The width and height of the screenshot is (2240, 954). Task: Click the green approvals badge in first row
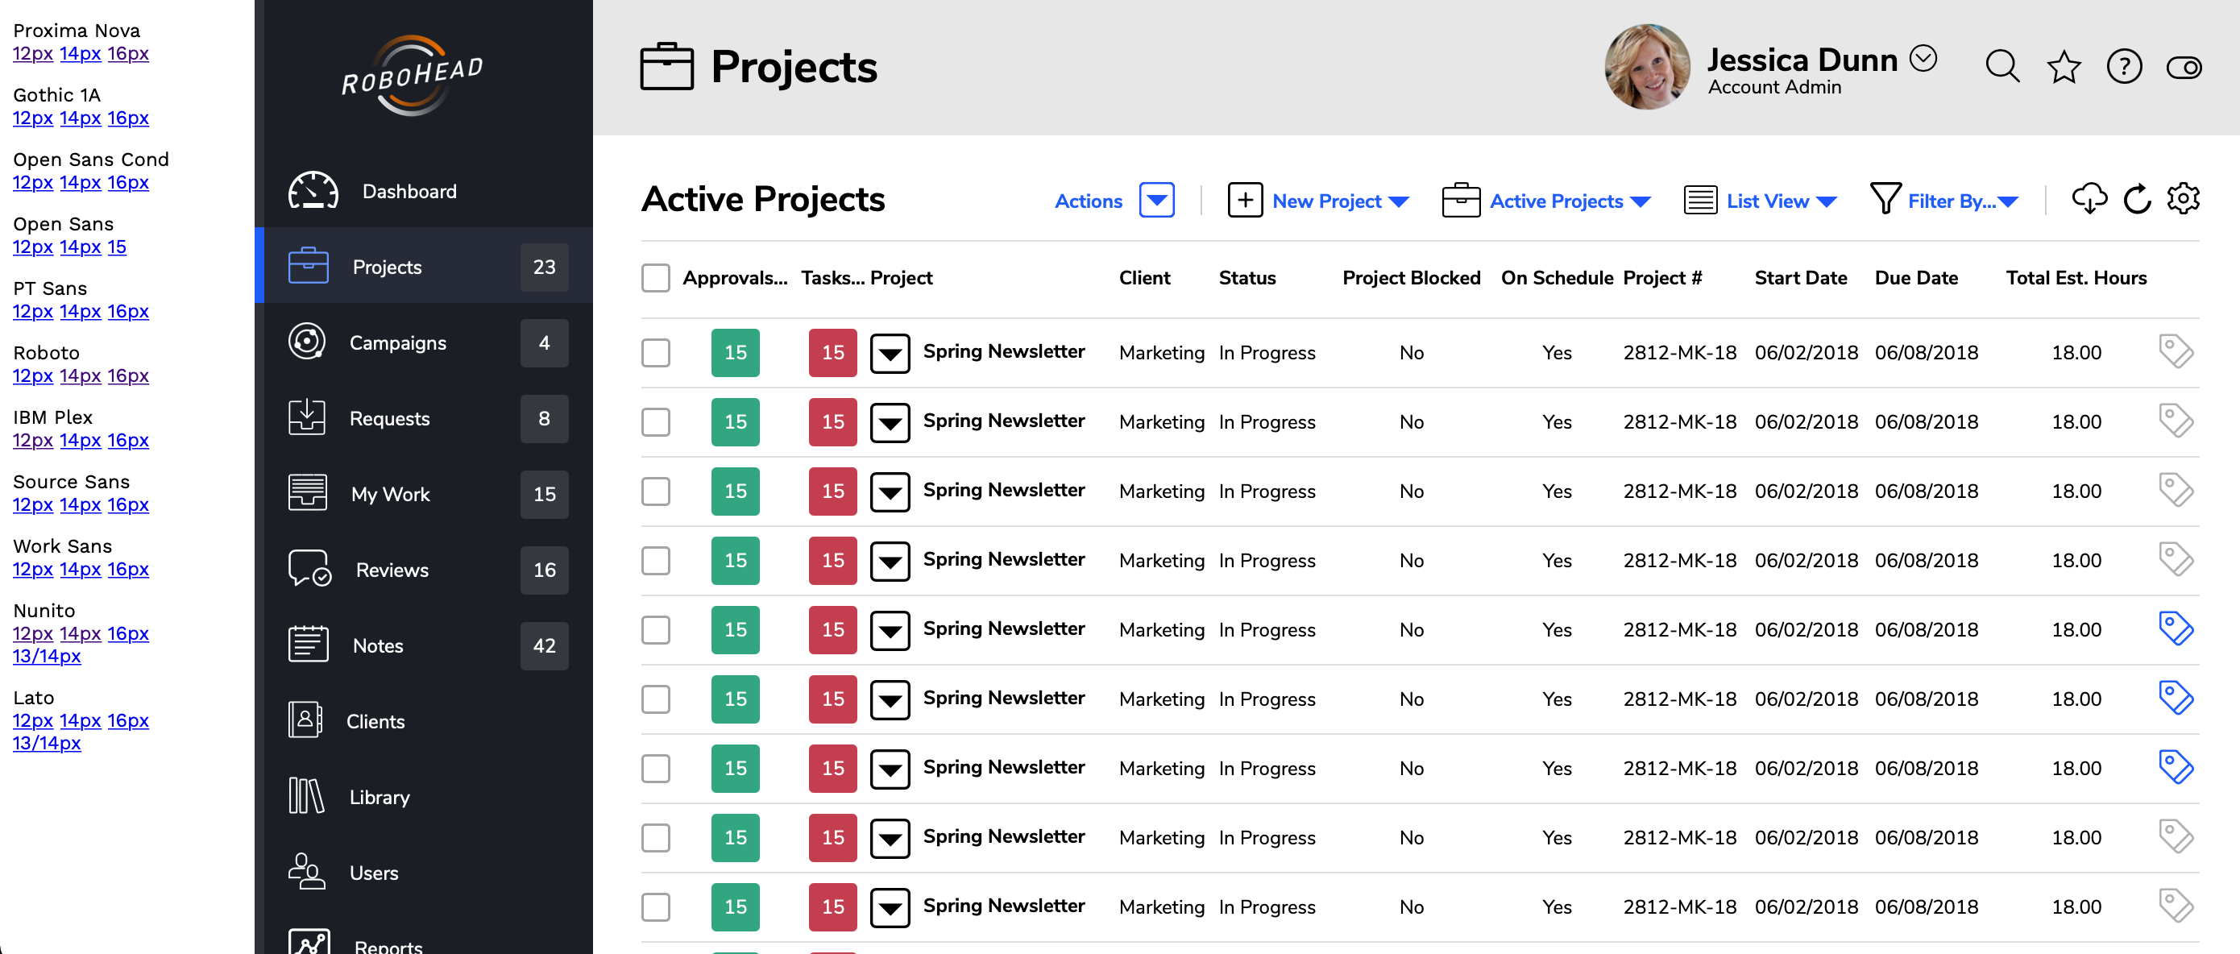(x=735, y=352)
